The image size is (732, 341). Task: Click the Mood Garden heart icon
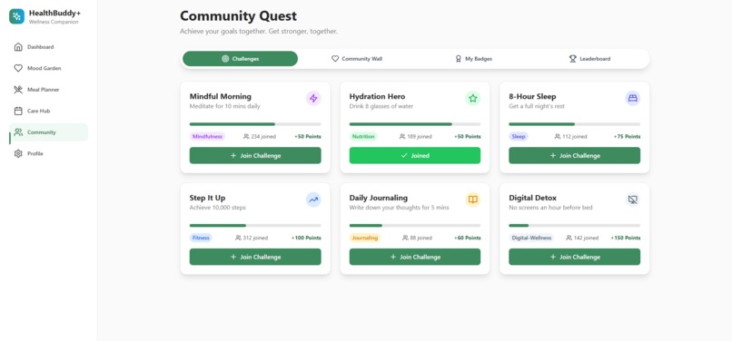(x=18, y=68)
